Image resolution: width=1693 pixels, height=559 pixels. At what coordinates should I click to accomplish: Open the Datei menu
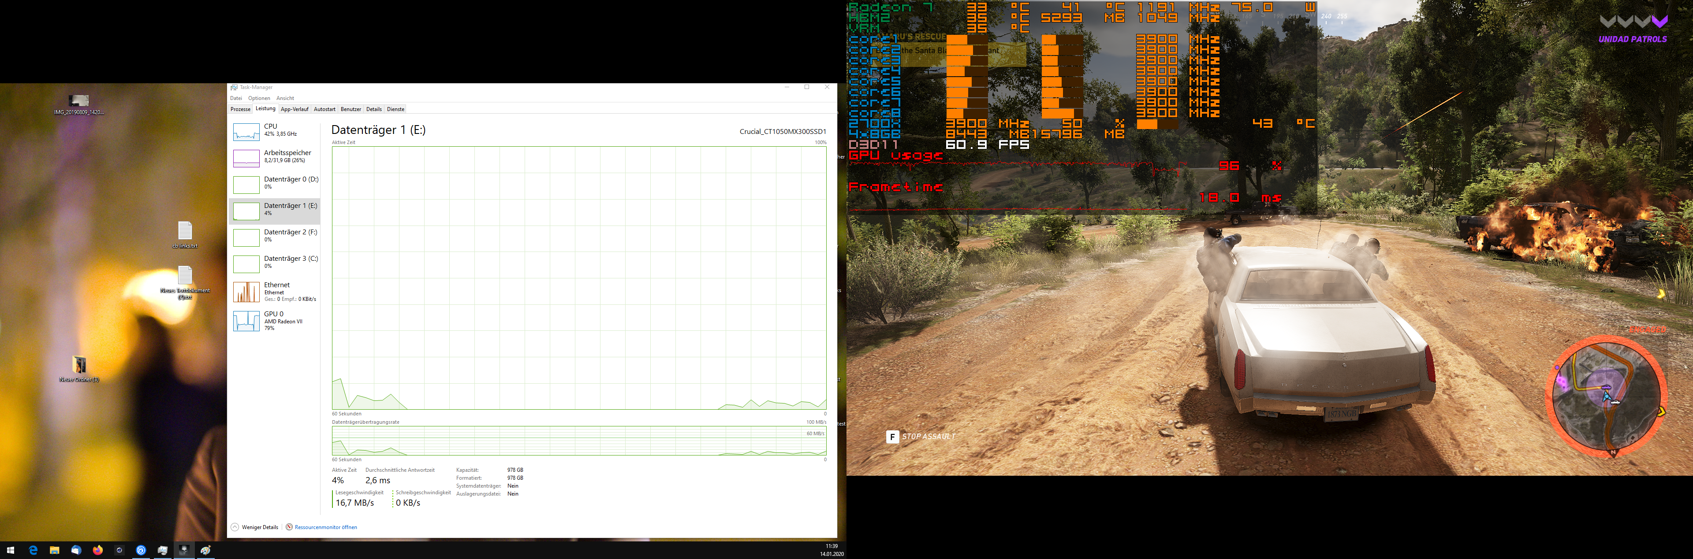point(236,98)
